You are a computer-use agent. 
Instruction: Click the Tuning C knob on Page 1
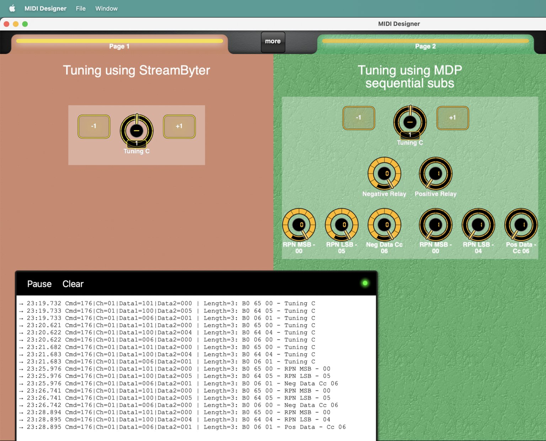tap(136, 131)
